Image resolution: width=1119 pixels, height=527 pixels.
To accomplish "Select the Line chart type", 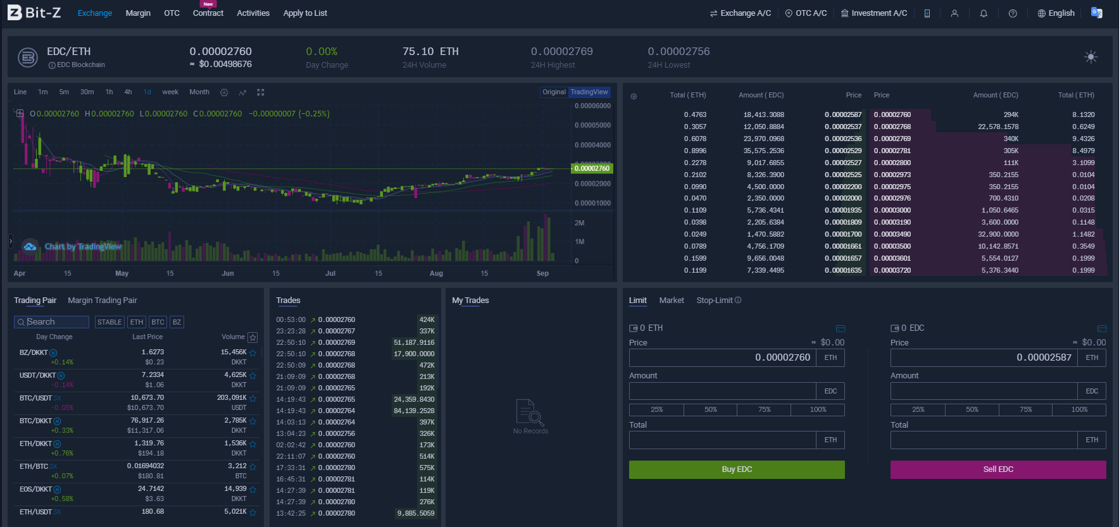I will pyautogui.click(x=20, y=92).
